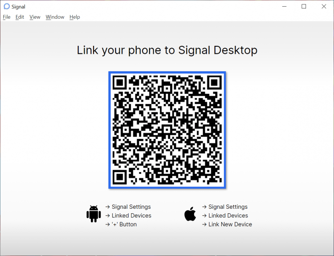334x256 pixels.
Task: Click the 'Link New Device' step text
Action: click(230, 224)
